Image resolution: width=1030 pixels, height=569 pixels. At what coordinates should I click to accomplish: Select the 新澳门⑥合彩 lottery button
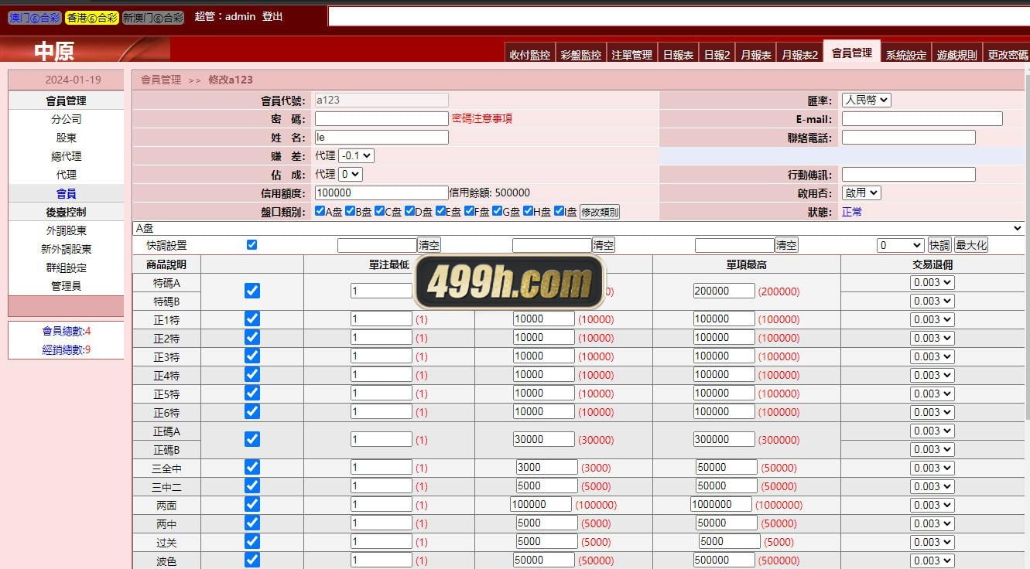pyautogui.click(x=153, y=17)
